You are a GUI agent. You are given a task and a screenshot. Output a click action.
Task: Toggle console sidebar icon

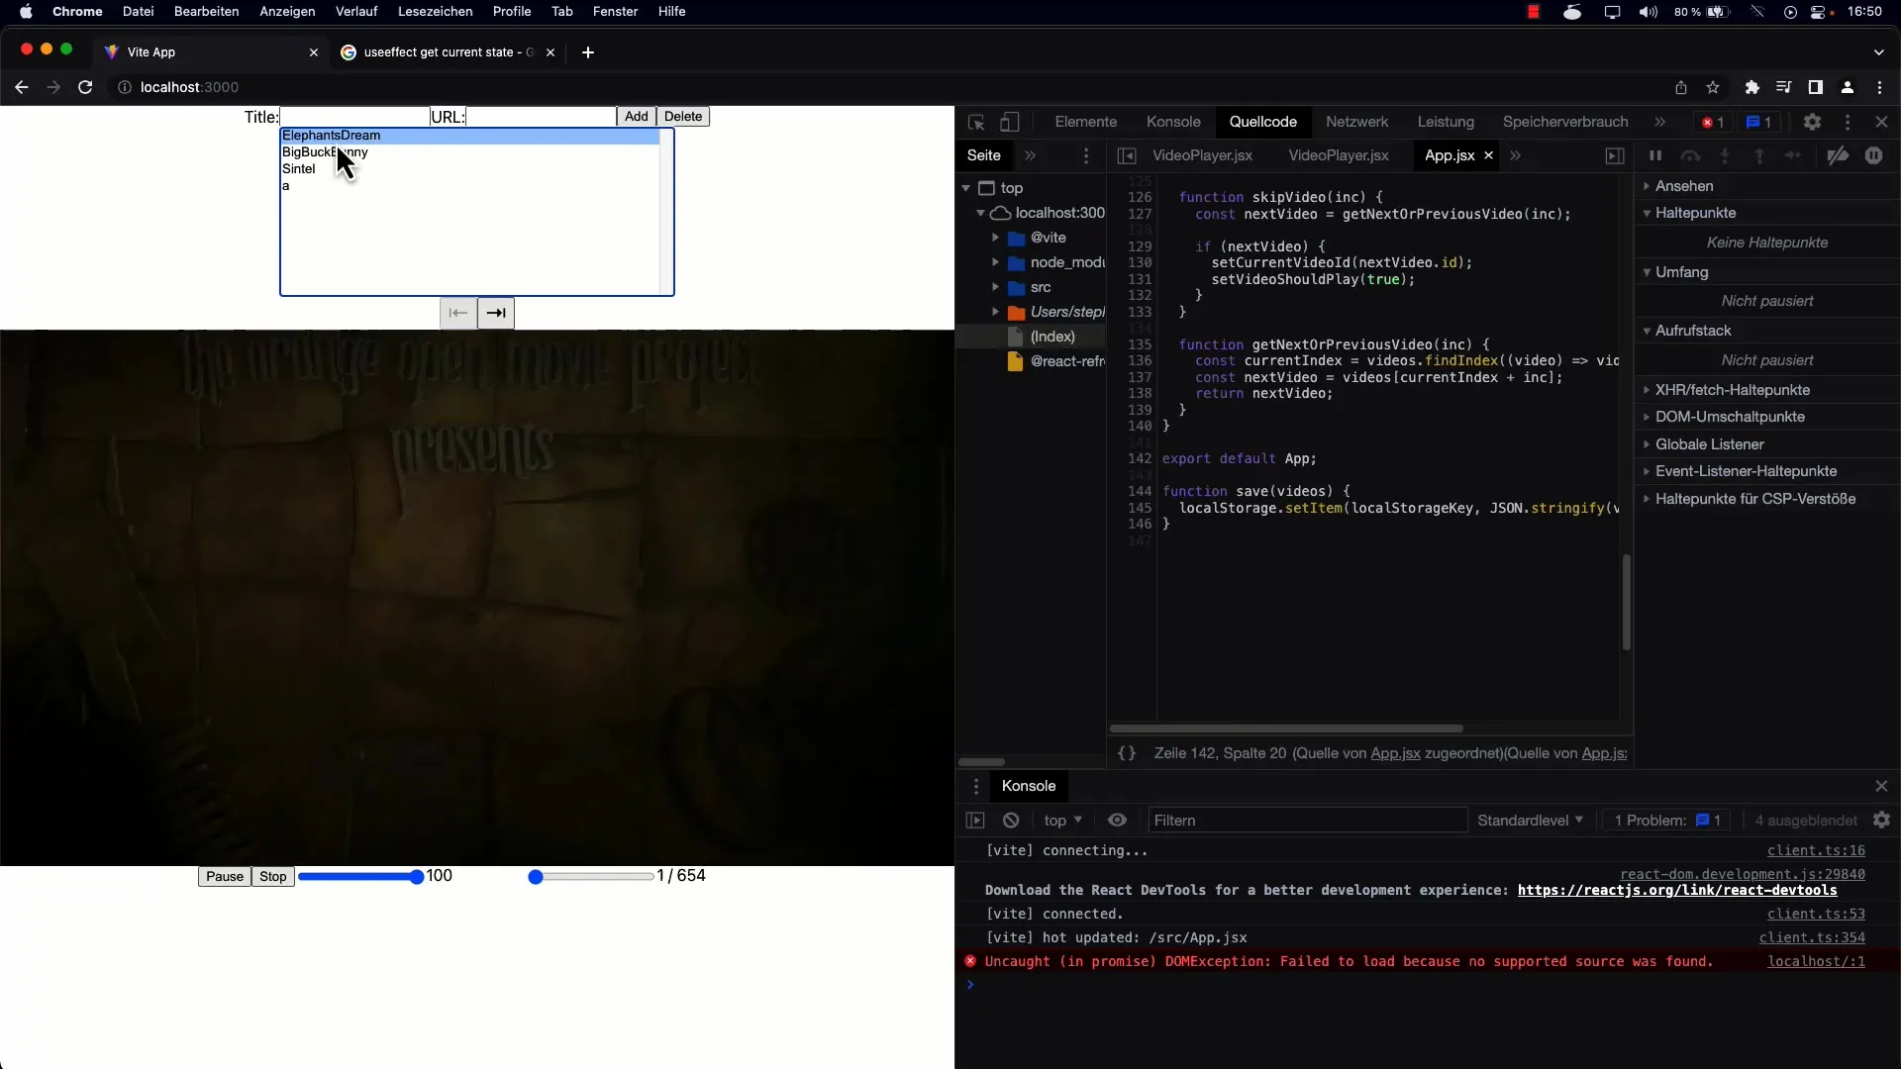pyautogui.click(x=975, y=821)
